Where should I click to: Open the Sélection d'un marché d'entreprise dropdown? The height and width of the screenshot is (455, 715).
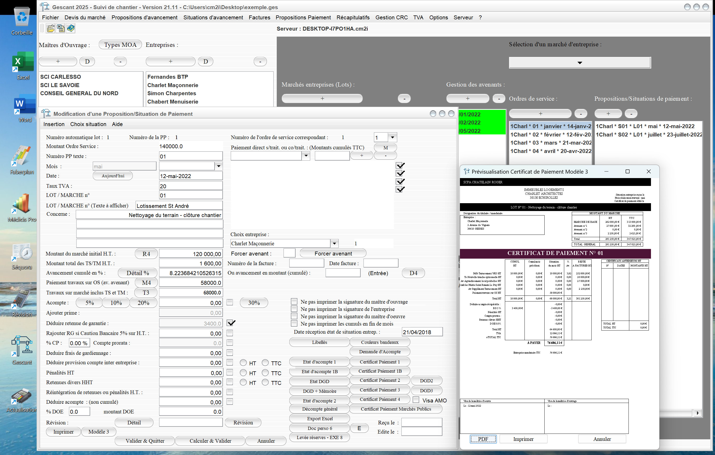pos(580,63)
